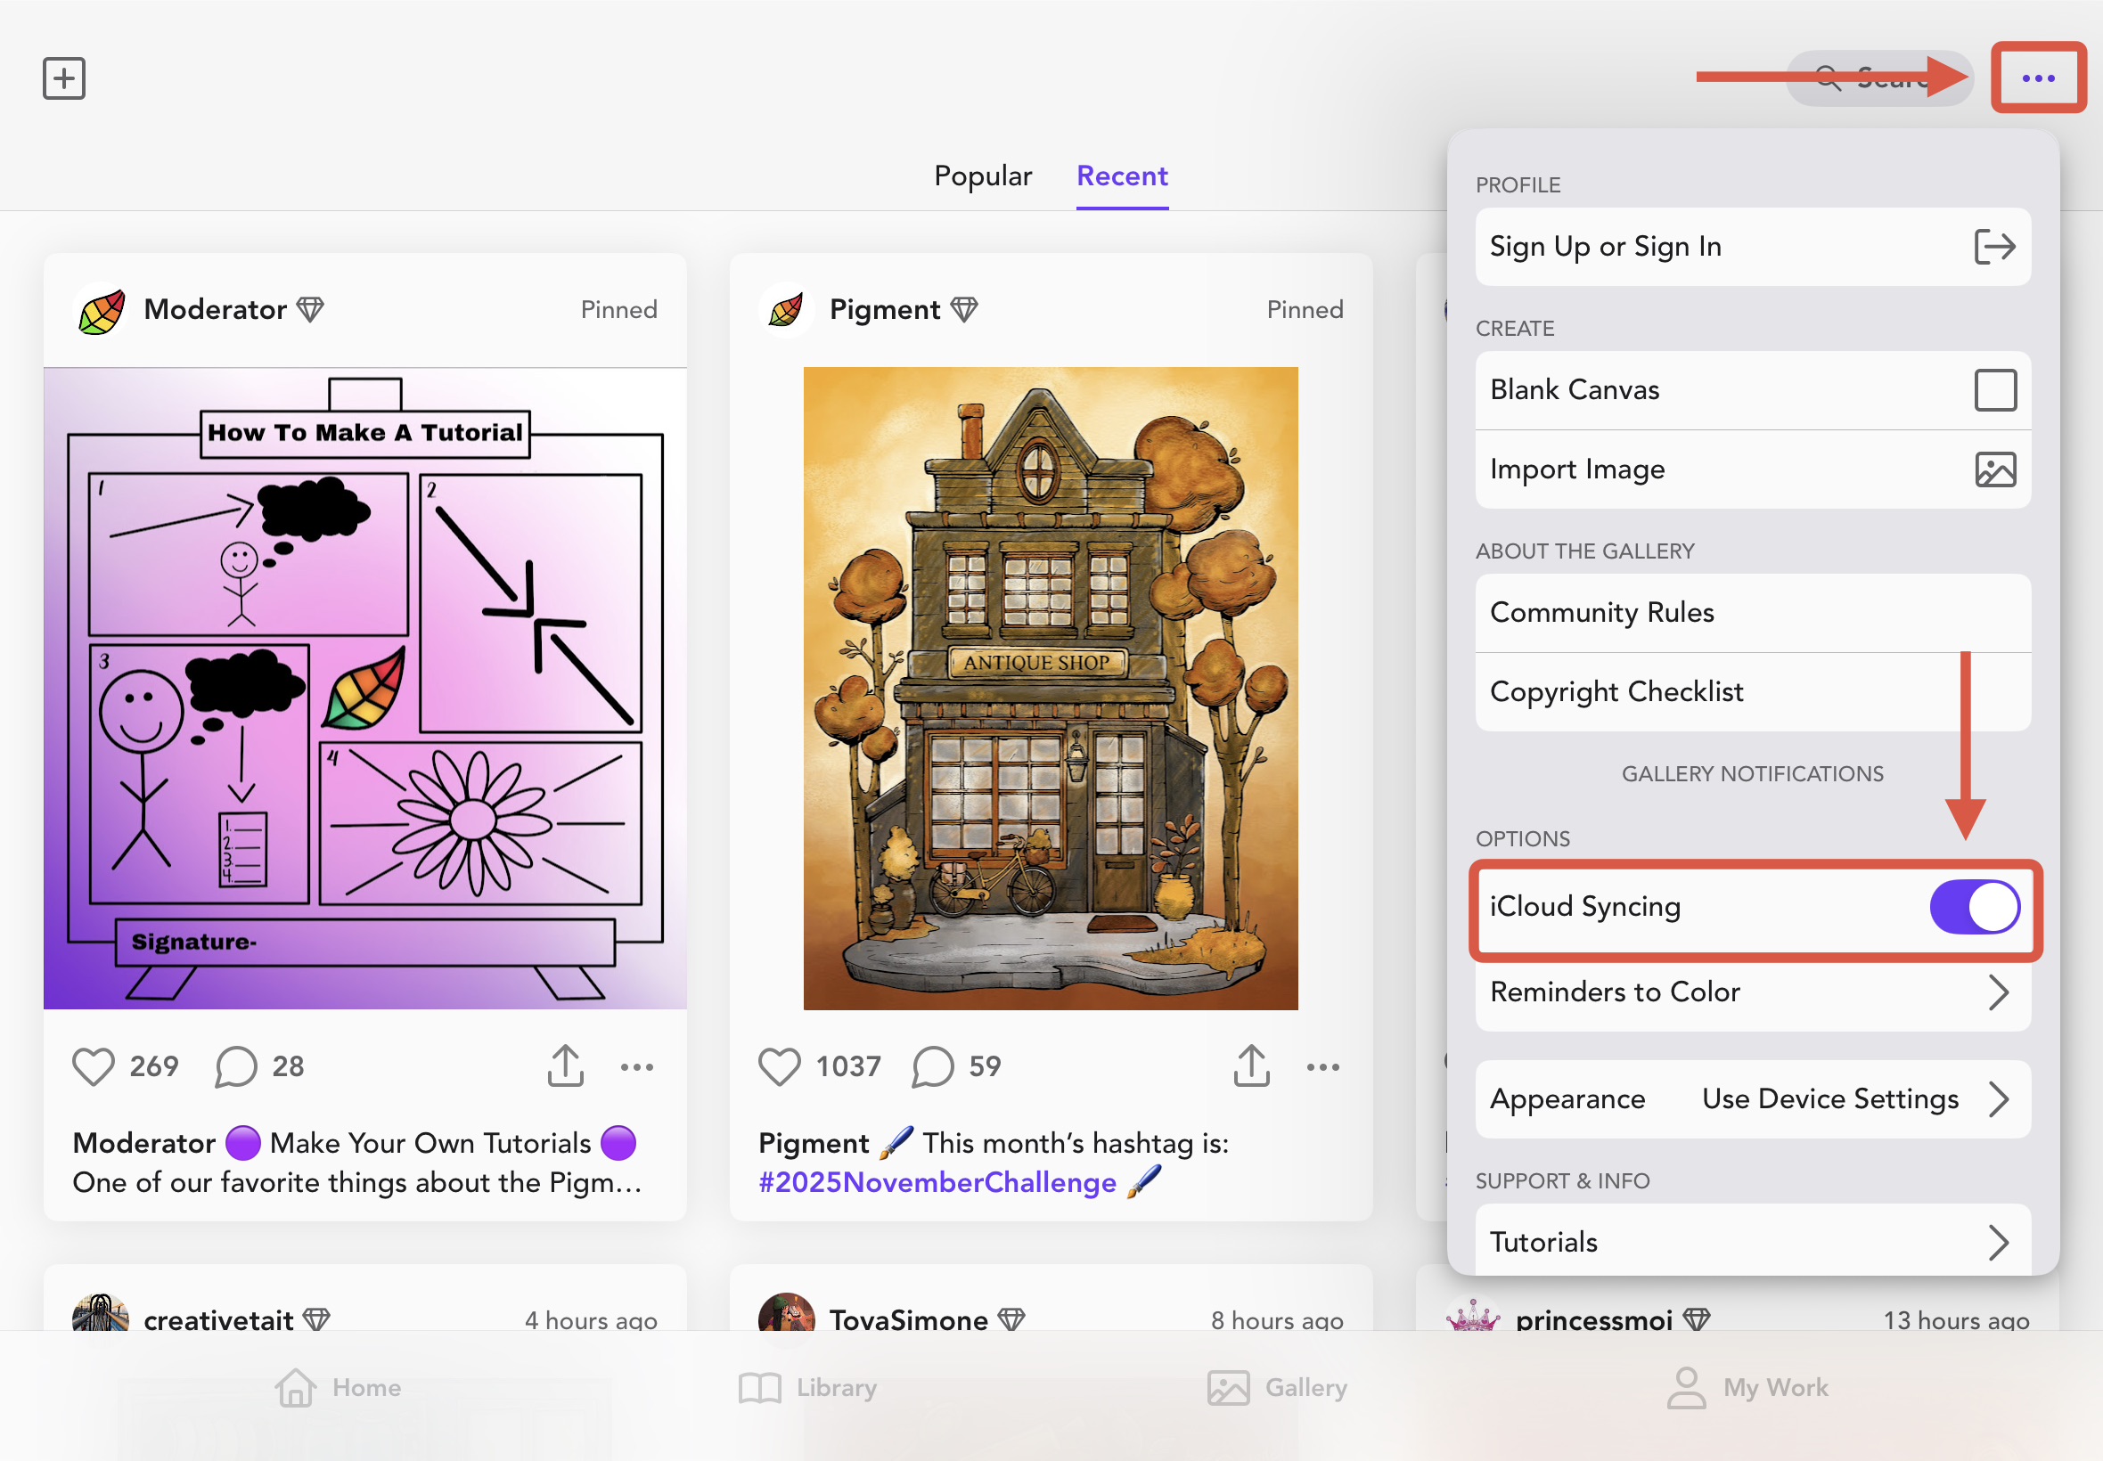This screenshot has height=1461, width=2103.
Task: Like the Moderator tutorial post
Action: (94, 1066)
